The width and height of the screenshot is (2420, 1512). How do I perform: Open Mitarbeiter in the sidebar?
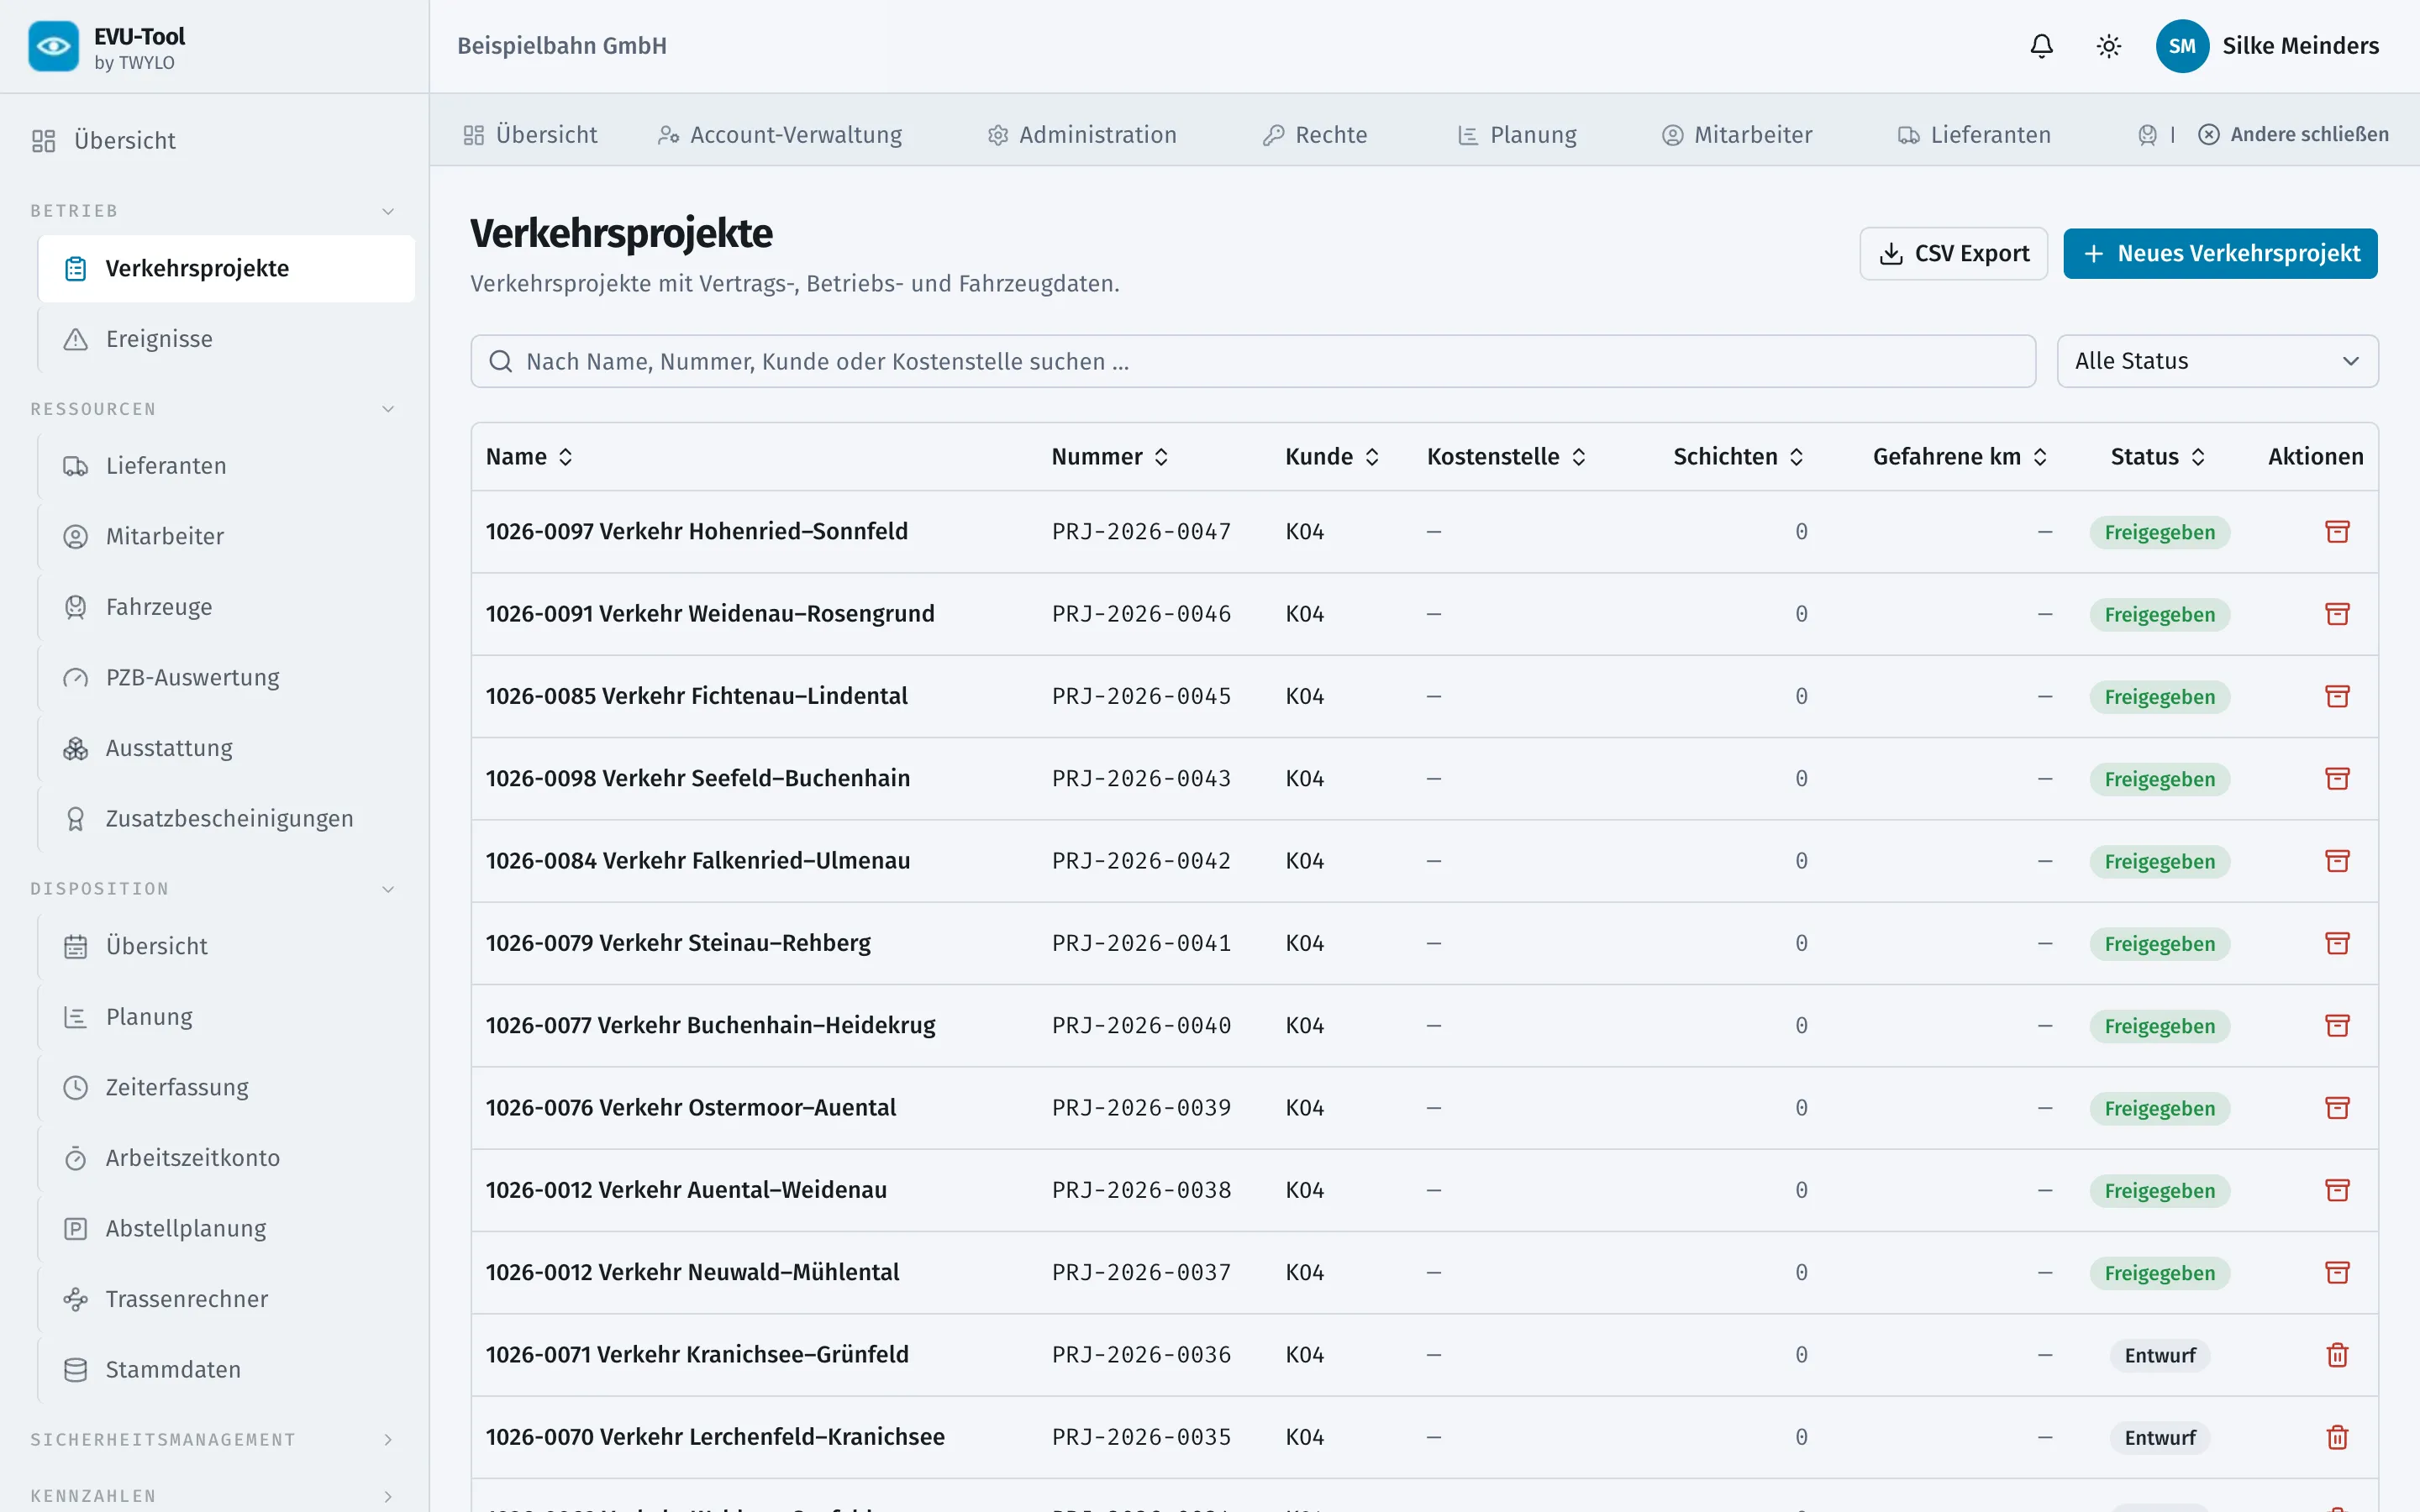point(226,536)
